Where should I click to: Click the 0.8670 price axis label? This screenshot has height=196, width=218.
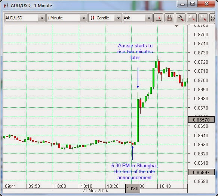coord(201,108)
